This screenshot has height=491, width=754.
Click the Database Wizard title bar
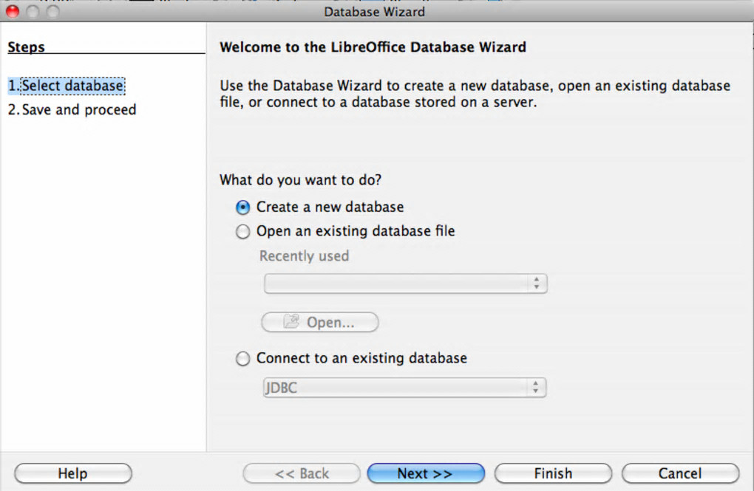[x=374, y=12]
